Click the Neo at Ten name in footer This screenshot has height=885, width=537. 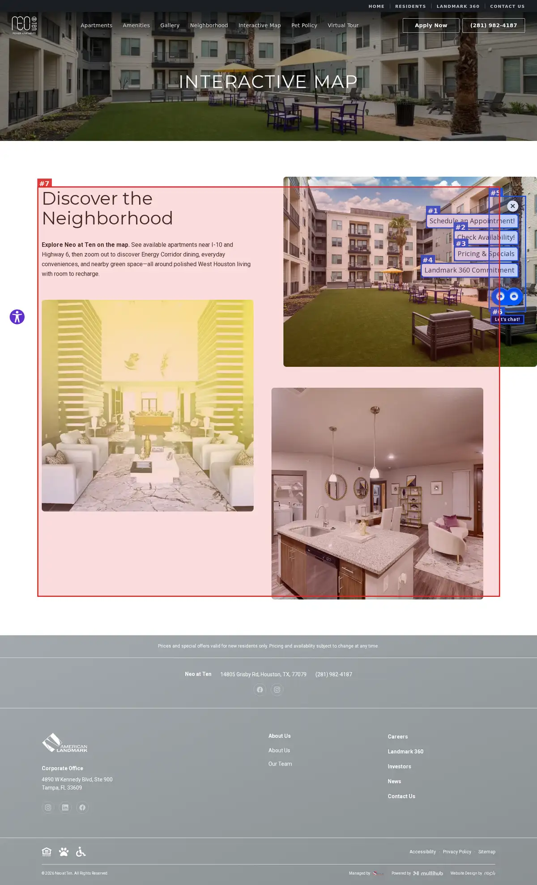point(198,674)
